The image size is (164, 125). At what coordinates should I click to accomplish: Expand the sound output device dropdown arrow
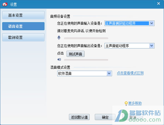151,46
